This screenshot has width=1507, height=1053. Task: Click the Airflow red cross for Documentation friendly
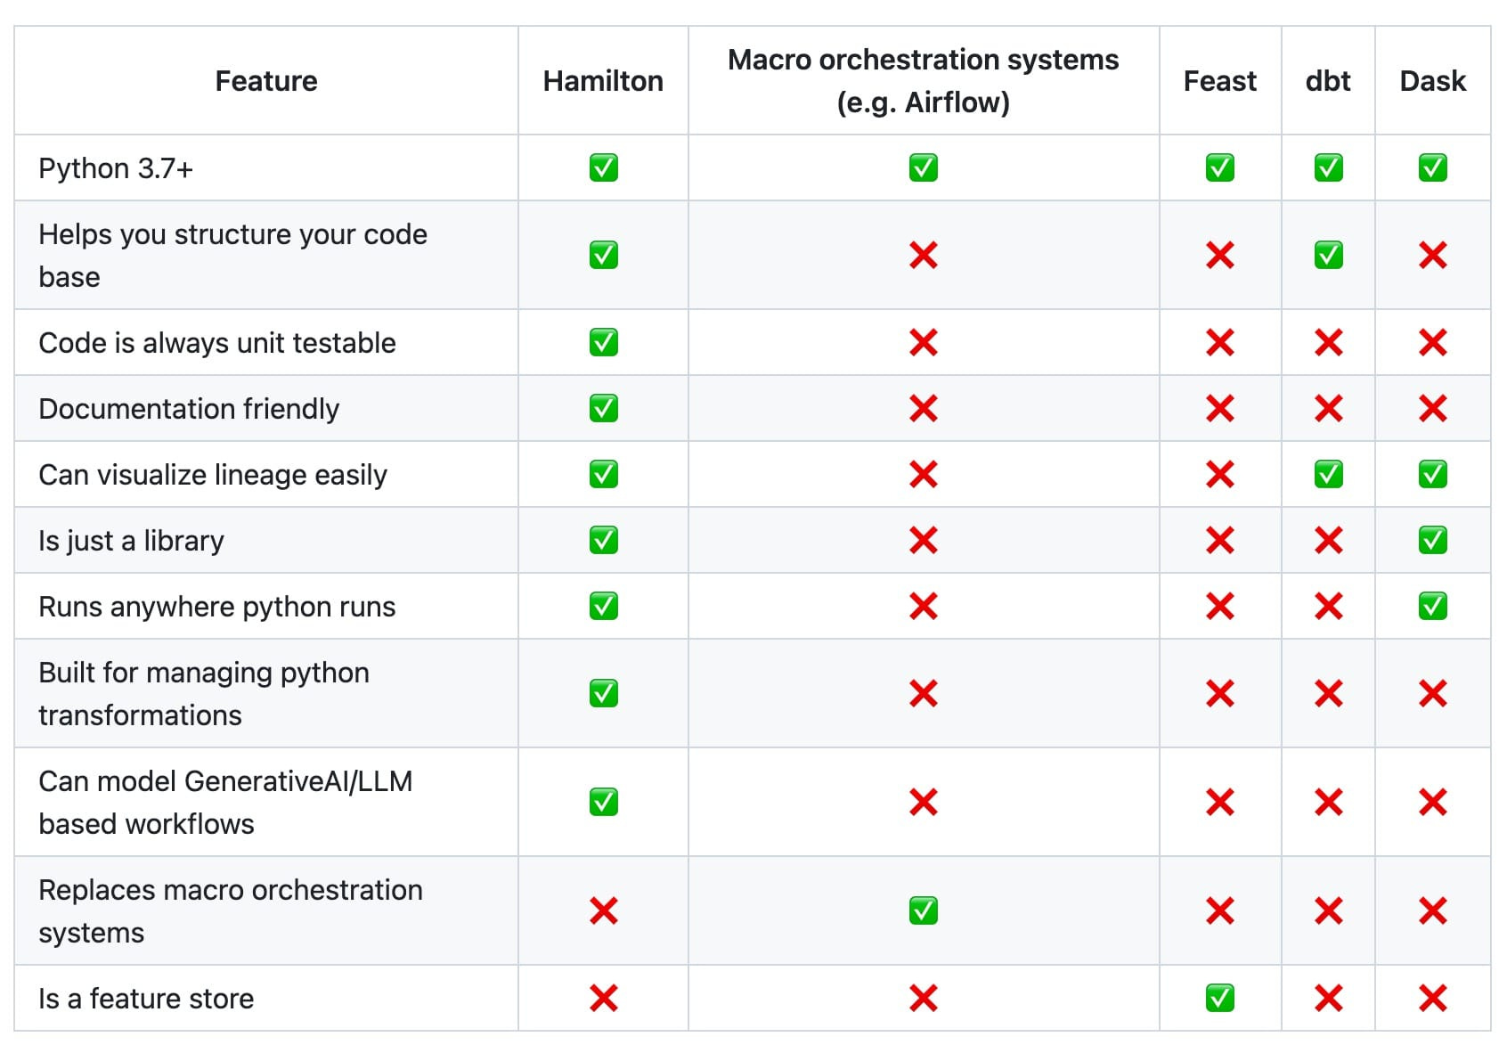point(923,408)
